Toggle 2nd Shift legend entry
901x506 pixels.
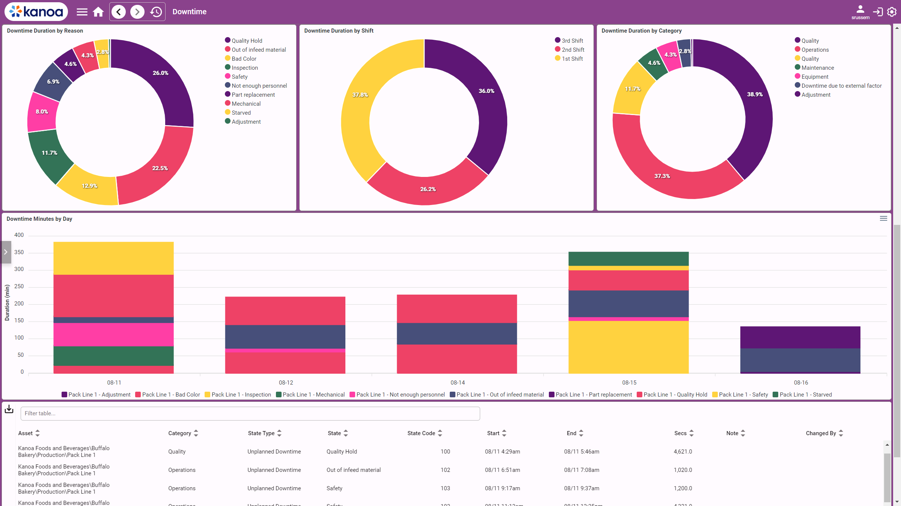(x=570, y=49)
